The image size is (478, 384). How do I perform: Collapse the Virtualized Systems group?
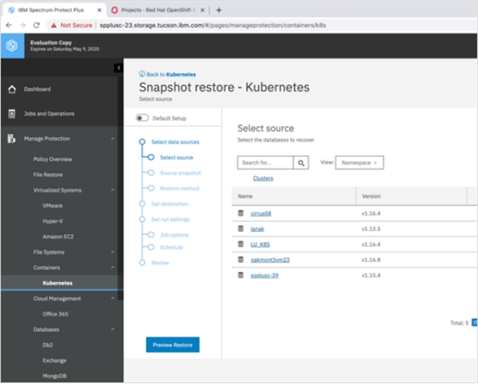pyautogui.click(x=112, y=190)
